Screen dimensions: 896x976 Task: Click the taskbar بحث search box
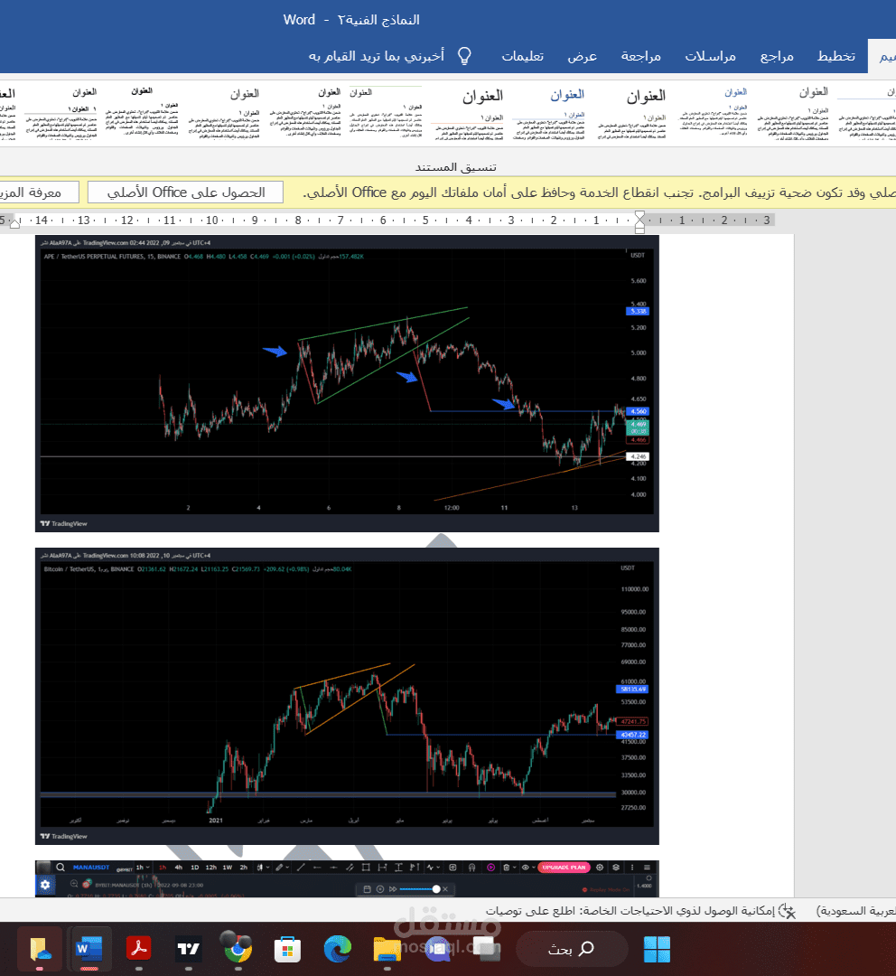[x=571, y=949]
